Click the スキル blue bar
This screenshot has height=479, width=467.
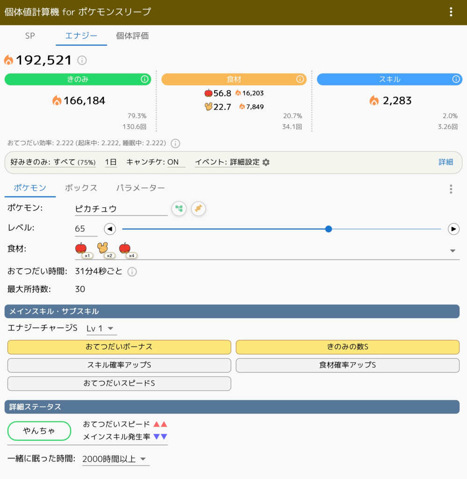point(389,80)
